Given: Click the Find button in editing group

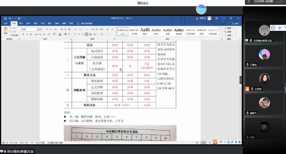Looking at the screenshot, I should (x=228, y=28).
